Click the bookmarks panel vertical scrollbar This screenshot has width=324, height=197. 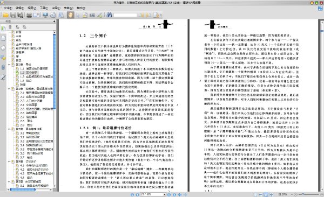pyautogui.click(x=55, y=72)
